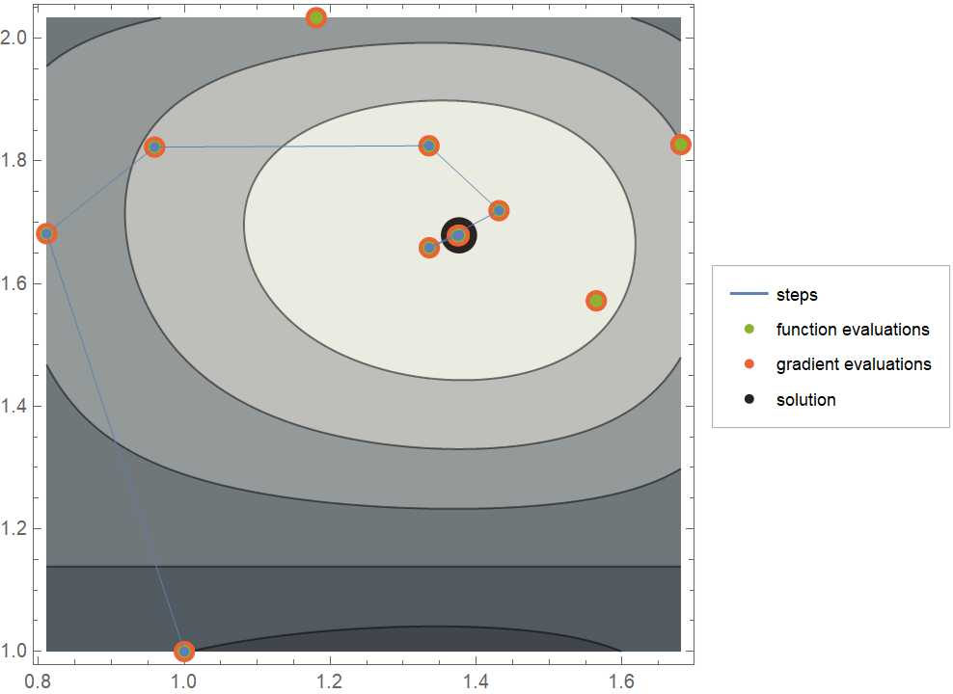Click the black solution dot in the legend
The width and height of the screenshot is (953, 694).
pos(749,399)
